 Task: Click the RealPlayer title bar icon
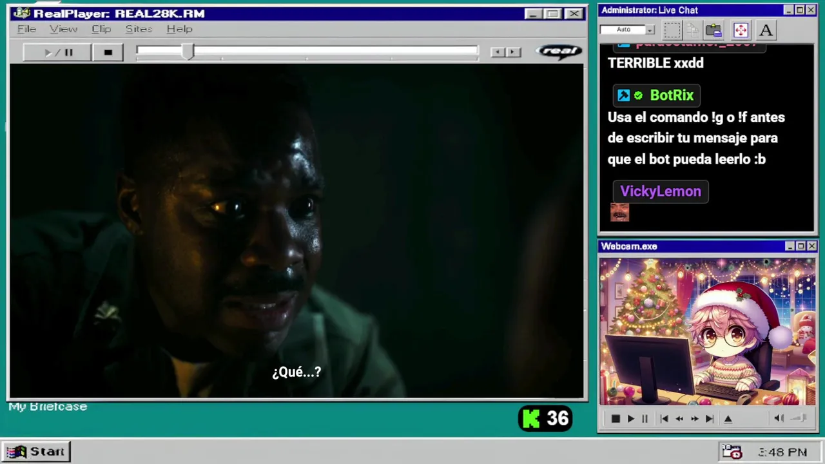click(x=21, y=13)
